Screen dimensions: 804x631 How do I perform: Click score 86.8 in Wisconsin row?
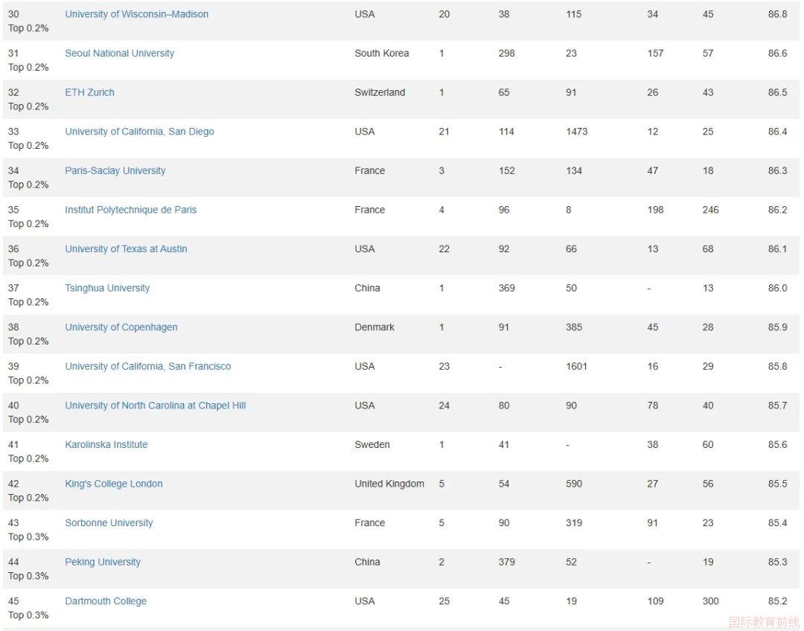[x=777, y=14]
